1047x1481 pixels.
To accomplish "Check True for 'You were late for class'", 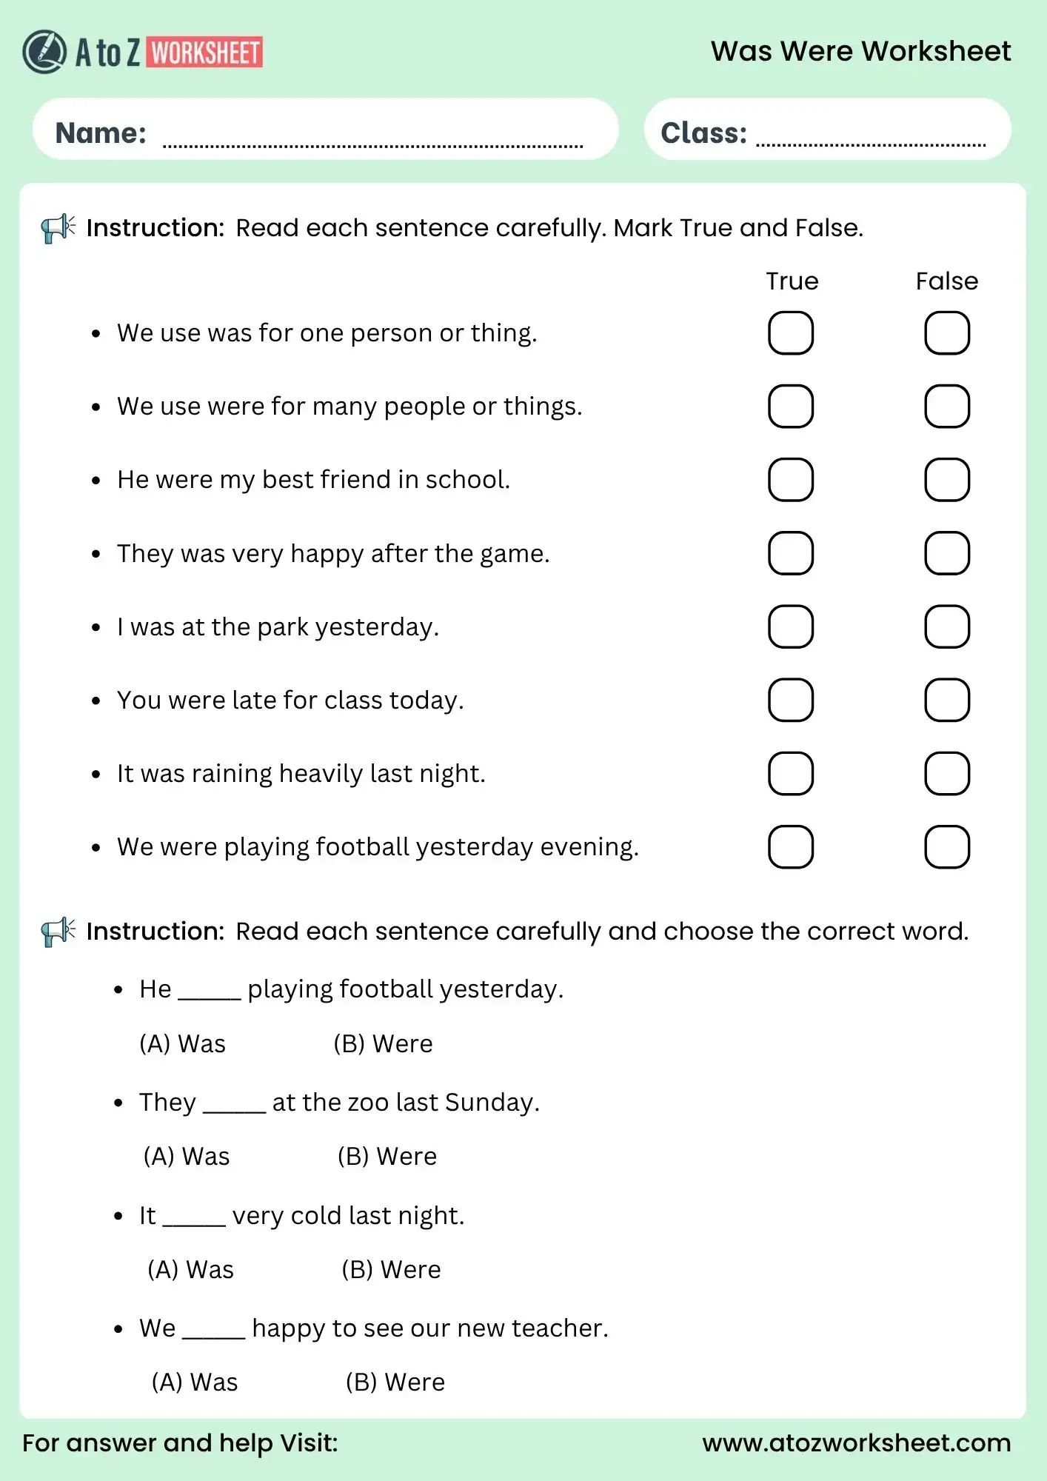I will (x=791, y=700).
